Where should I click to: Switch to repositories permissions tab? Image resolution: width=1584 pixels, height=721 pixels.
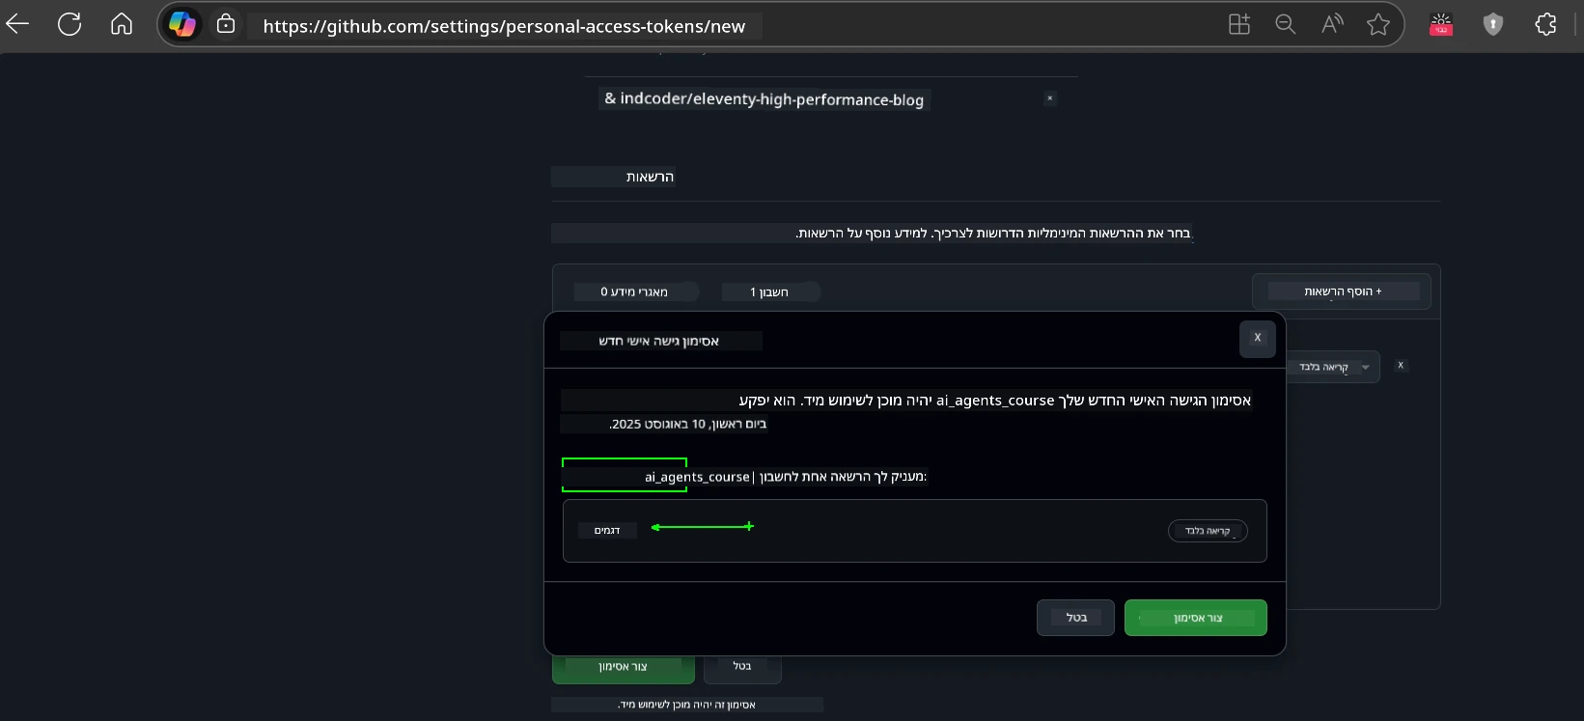634,291
